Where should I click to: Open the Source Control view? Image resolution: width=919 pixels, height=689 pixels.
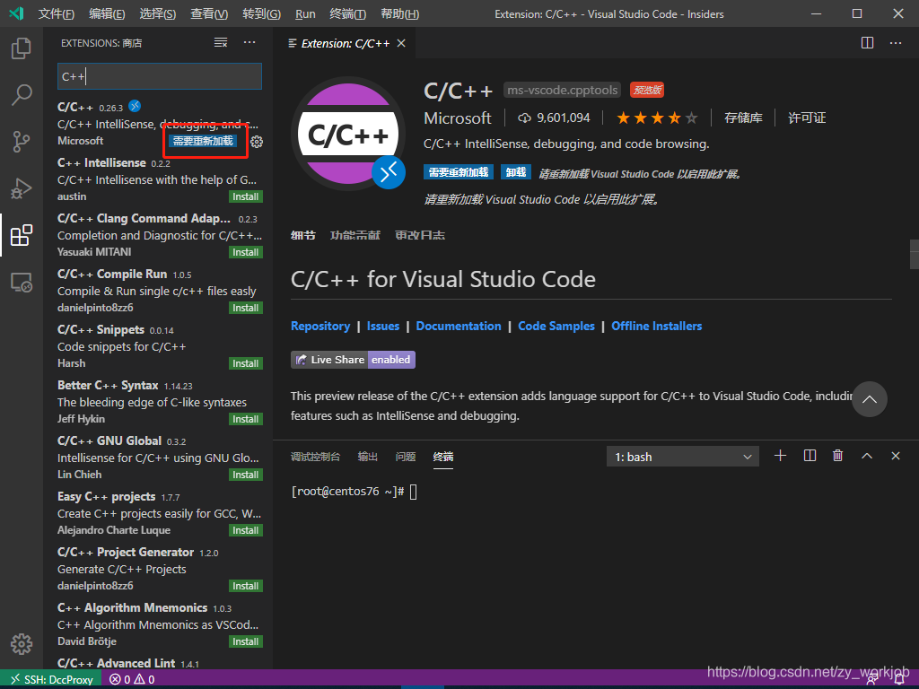point(22,141)
